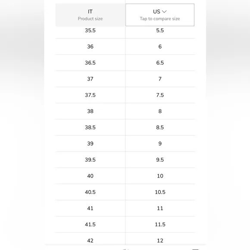This screenshot has width=250, height=250.
Task: Select IT size 42 at bottom
Action: click(x=90, y=241)
